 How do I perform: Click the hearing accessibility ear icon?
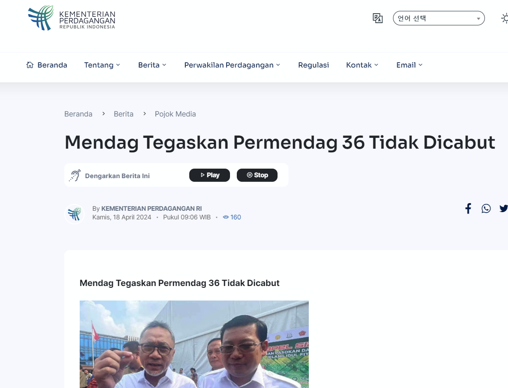(x=75, y=175)
